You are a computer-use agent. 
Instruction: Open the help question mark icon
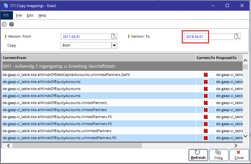(x=12, y=24)
